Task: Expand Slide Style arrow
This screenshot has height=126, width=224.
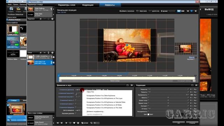Action: [x=54, y=15]
